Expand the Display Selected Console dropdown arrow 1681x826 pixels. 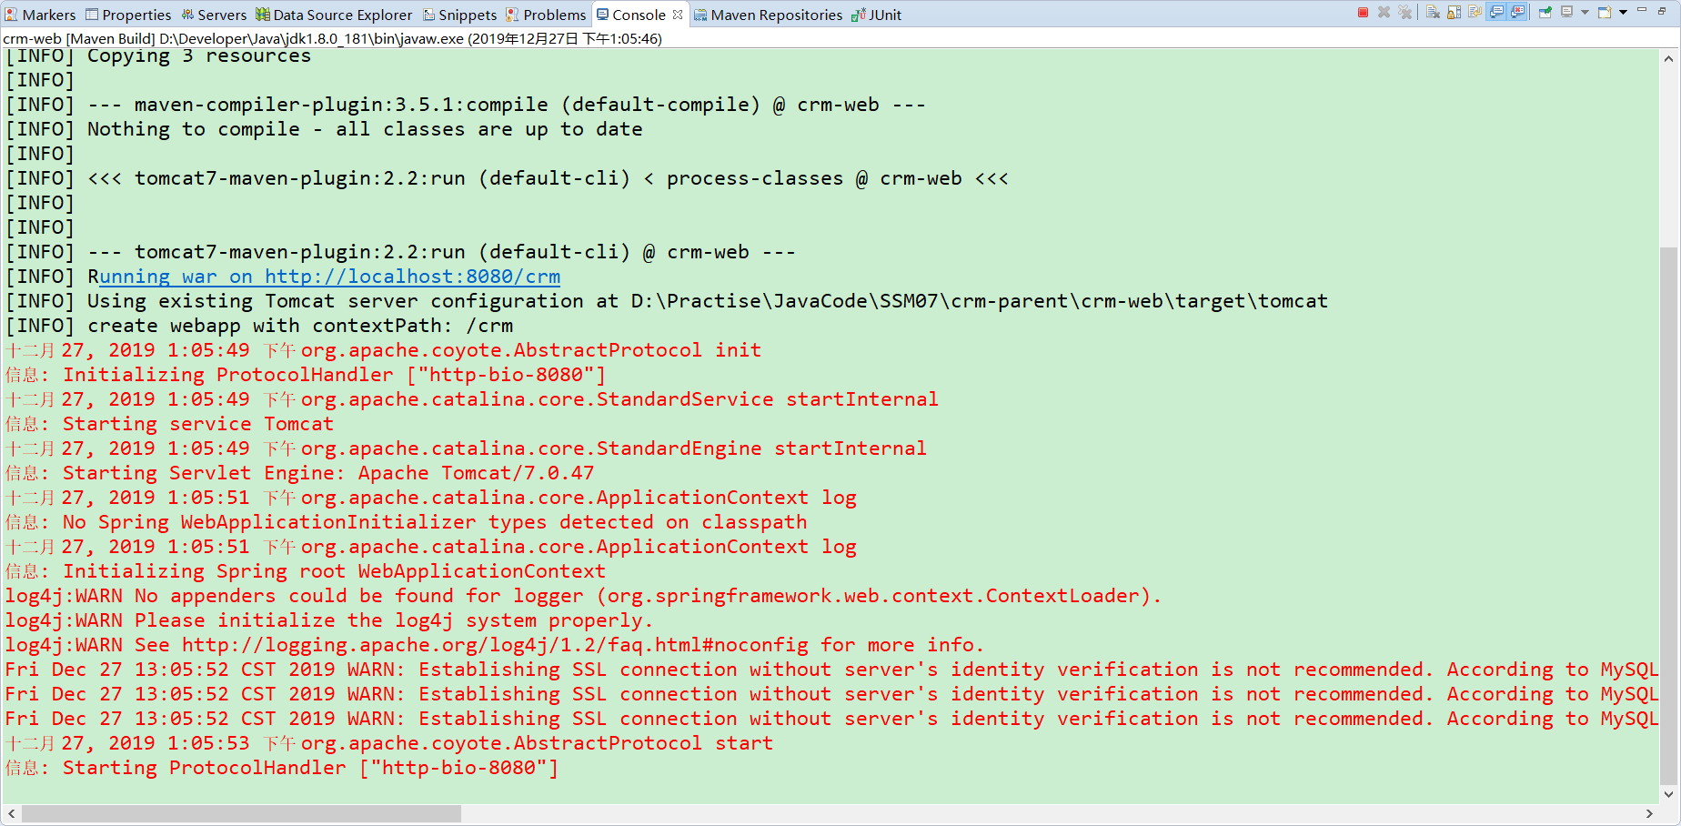coord(1585,12)
